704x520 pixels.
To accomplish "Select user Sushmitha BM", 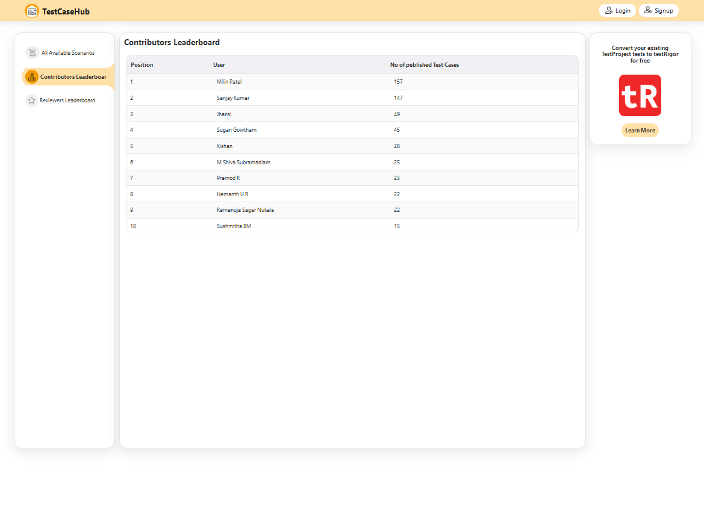I will [x=234, y=226].
